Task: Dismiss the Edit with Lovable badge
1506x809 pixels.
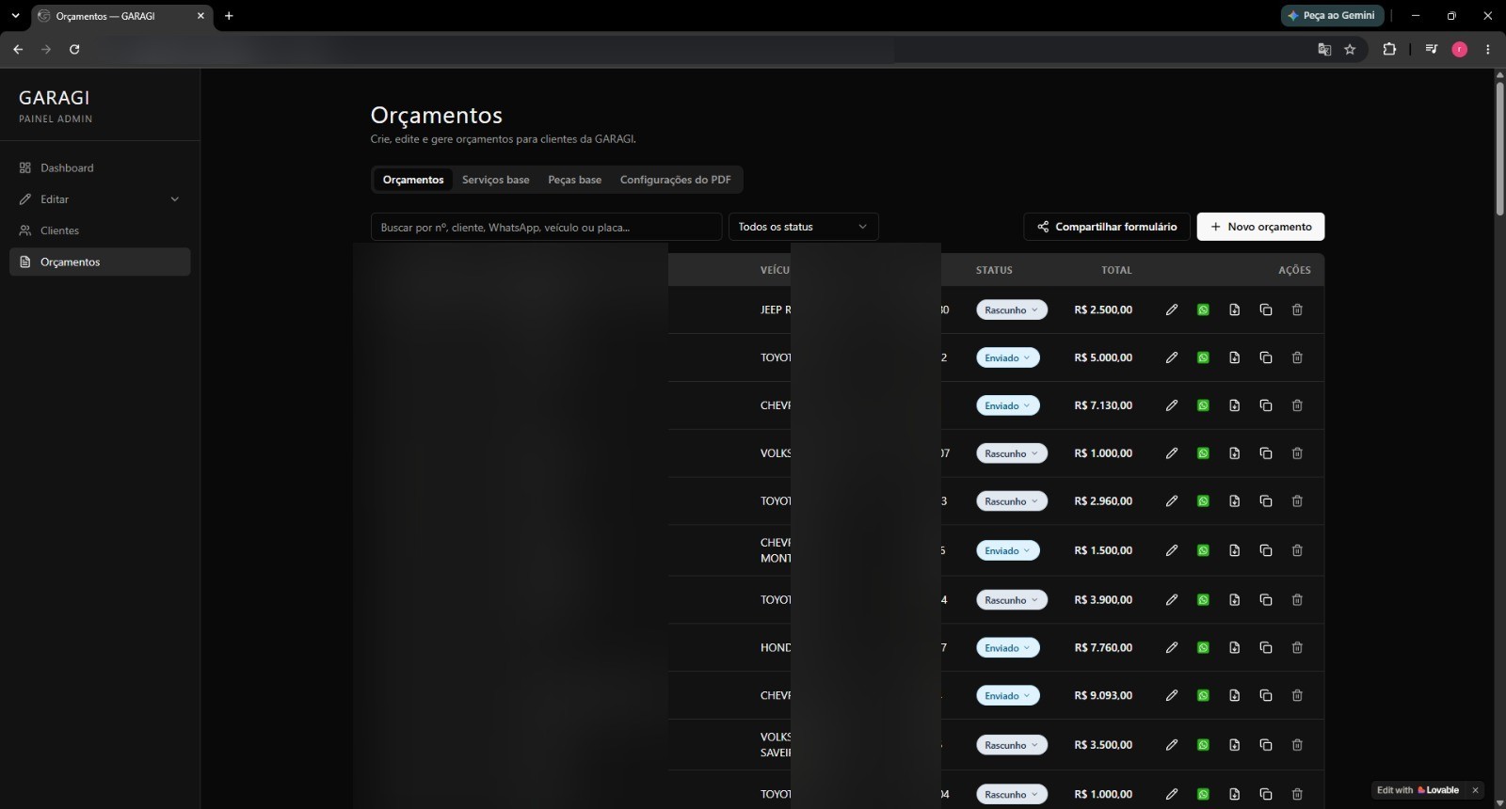Action: (x=1475, y=790)
